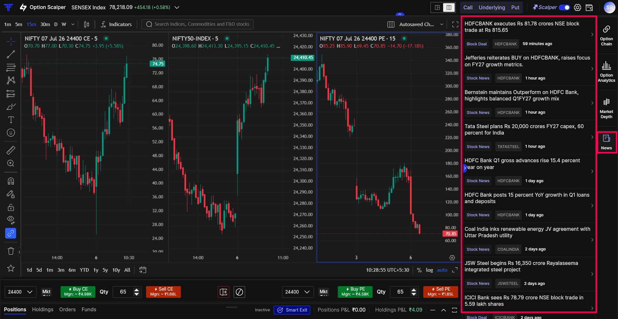The image size is (618, 319).
Task: Toggle the Call chart view
Action: pyautogui.click(x=468, y=7)
